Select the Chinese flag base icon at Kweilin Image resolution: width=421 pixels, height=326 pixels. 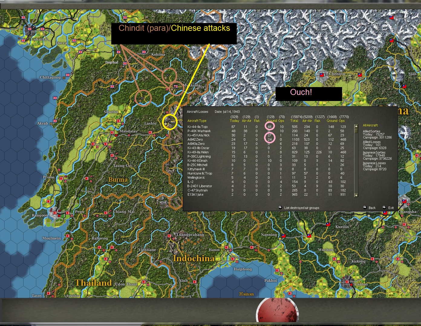(x=328, y=224)
